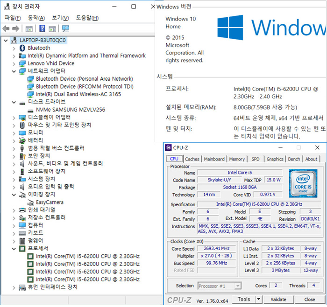Switch to the About tab in CPU-Z

coord(312,159)
